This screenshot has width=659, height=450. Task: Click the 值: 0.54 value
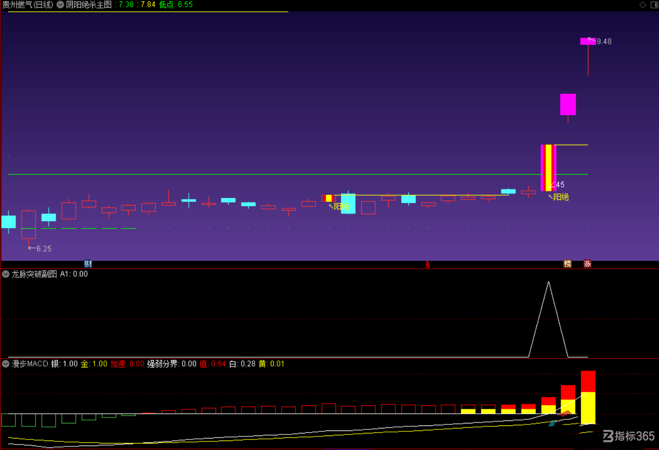click(x=213, y=364)
